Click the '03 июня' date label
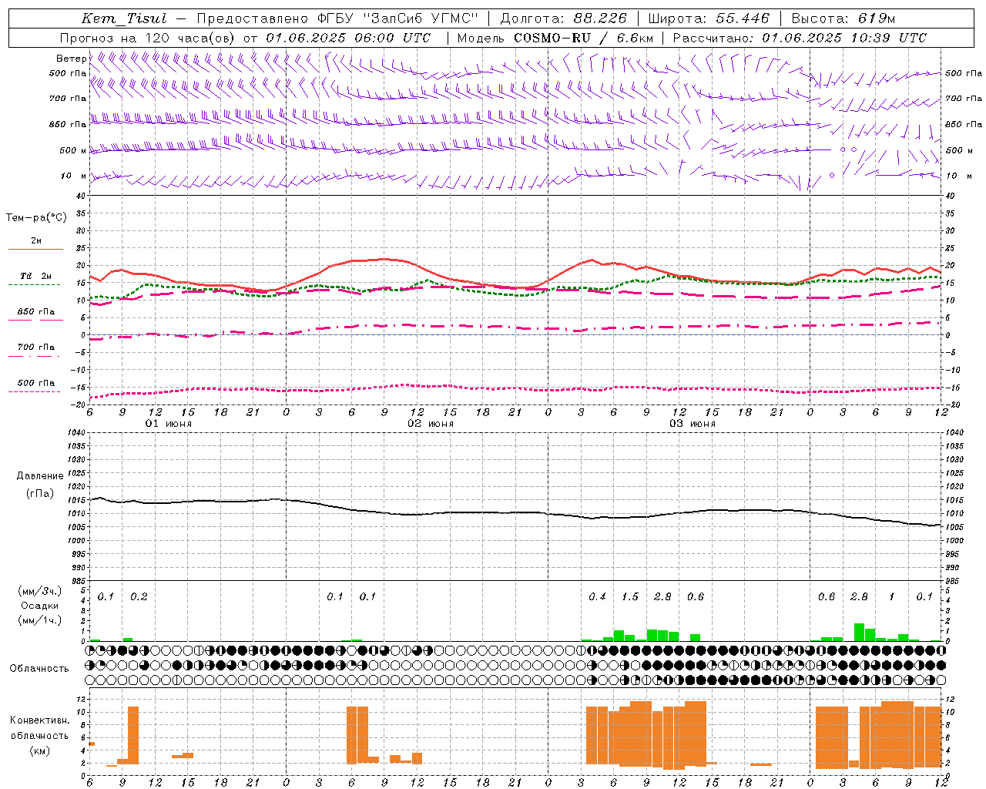Screen dimensions: 986x789 [693, 424]
